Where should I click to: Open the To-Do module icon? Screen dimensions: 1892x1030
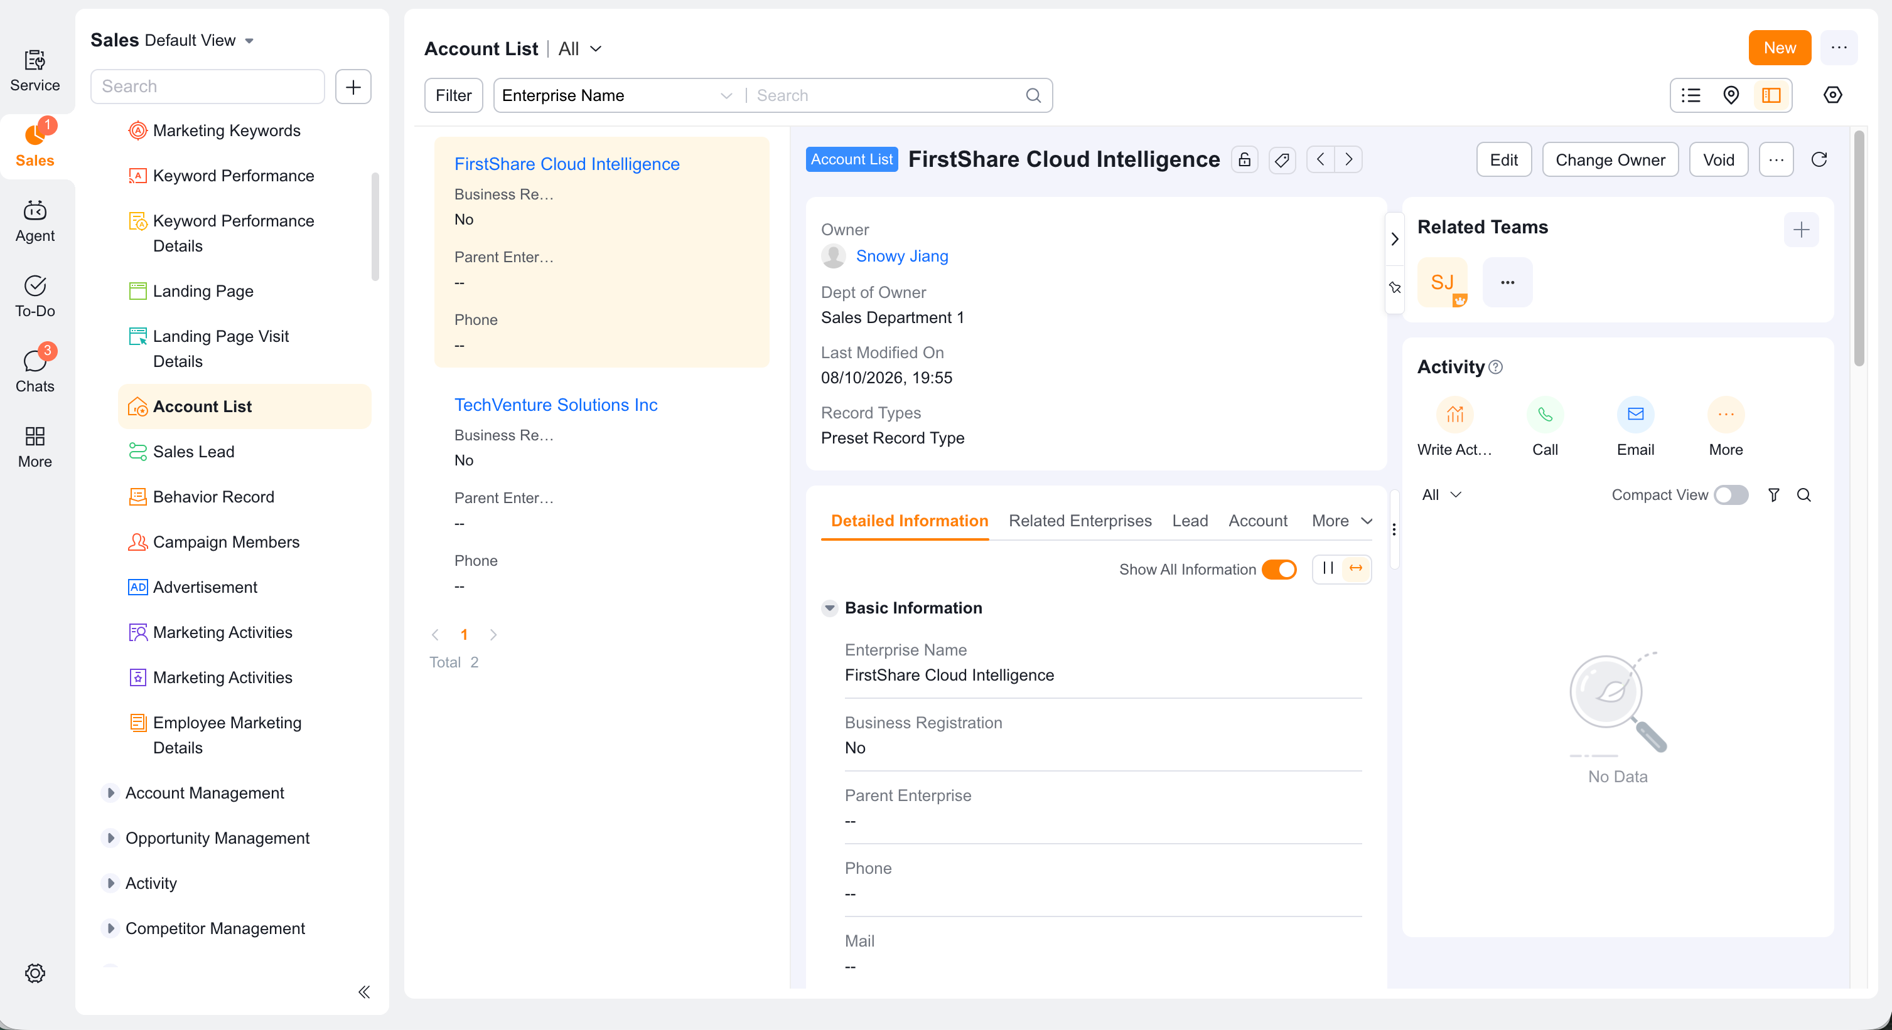(x=35, y=296)
